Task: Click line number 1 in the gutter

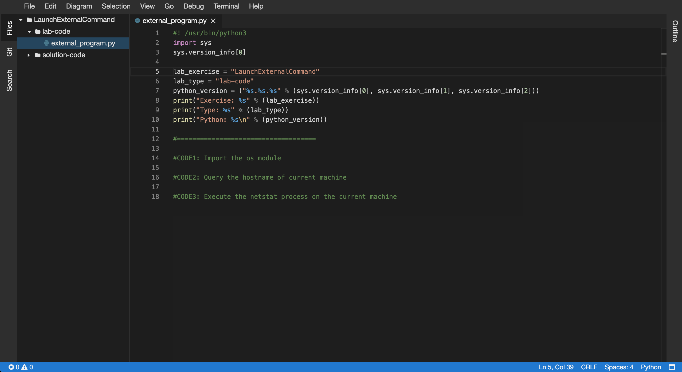Action: 157,33
